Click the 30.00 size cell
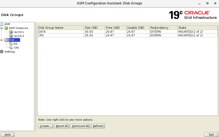Screen dimensions: 219x137 [94, 32]
